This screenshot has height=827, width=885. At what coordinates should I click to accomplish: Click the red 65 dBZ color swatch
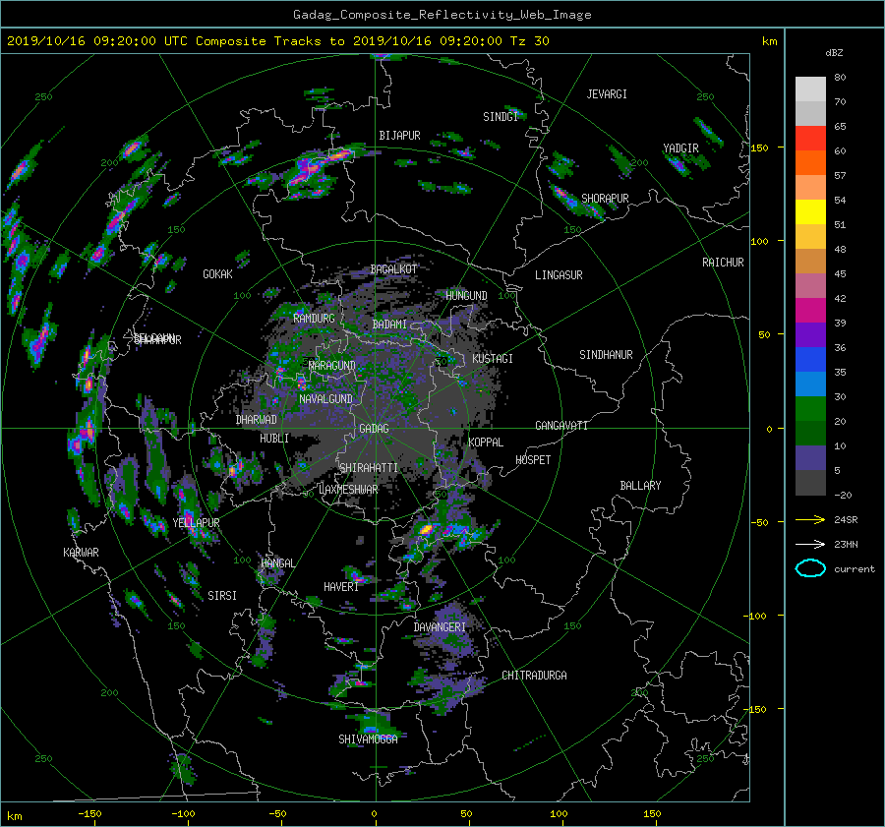pyautogui.click(x=810, y=139)
